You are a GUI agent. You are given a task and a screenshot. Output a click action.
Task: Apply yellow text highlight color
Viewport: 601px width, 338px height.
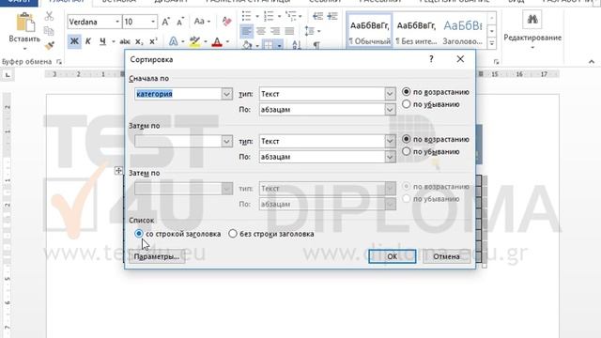[194, 41]
